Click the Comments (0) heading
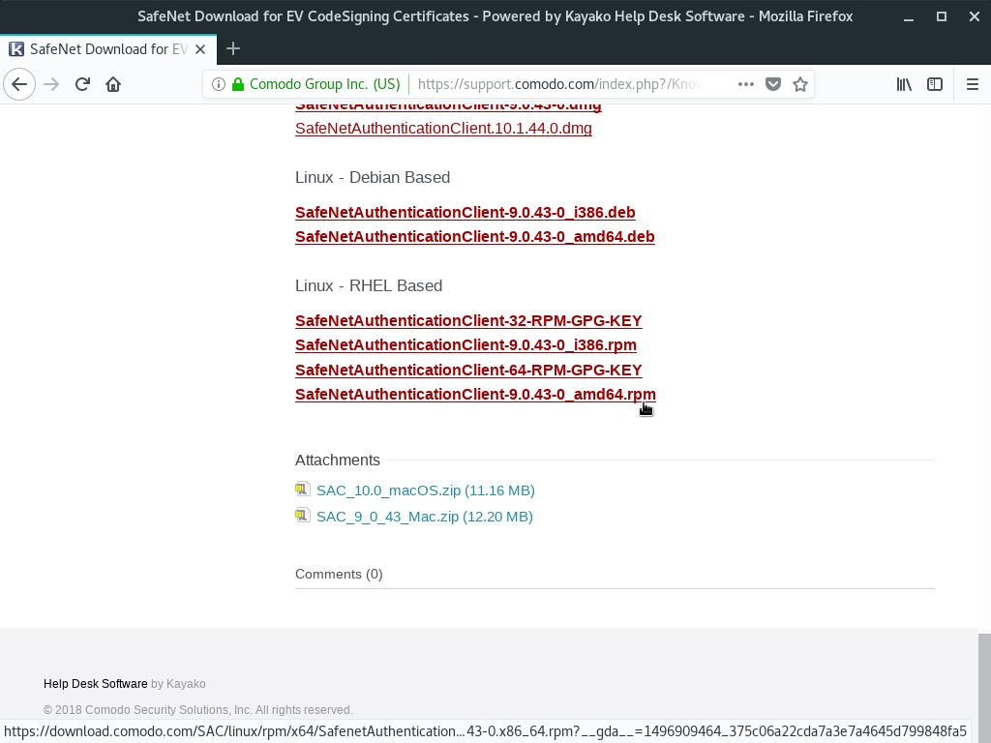 pyautogui.click(x=339, y=574)
